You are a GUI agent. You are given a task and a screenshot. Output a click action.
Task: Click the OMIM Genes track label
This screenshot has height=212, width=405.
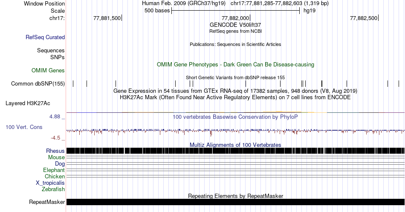pos(48,70)
